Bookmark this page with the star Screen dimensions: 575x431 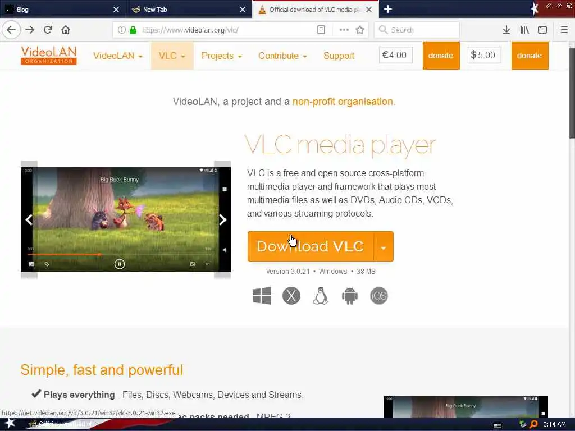point(360,30)
